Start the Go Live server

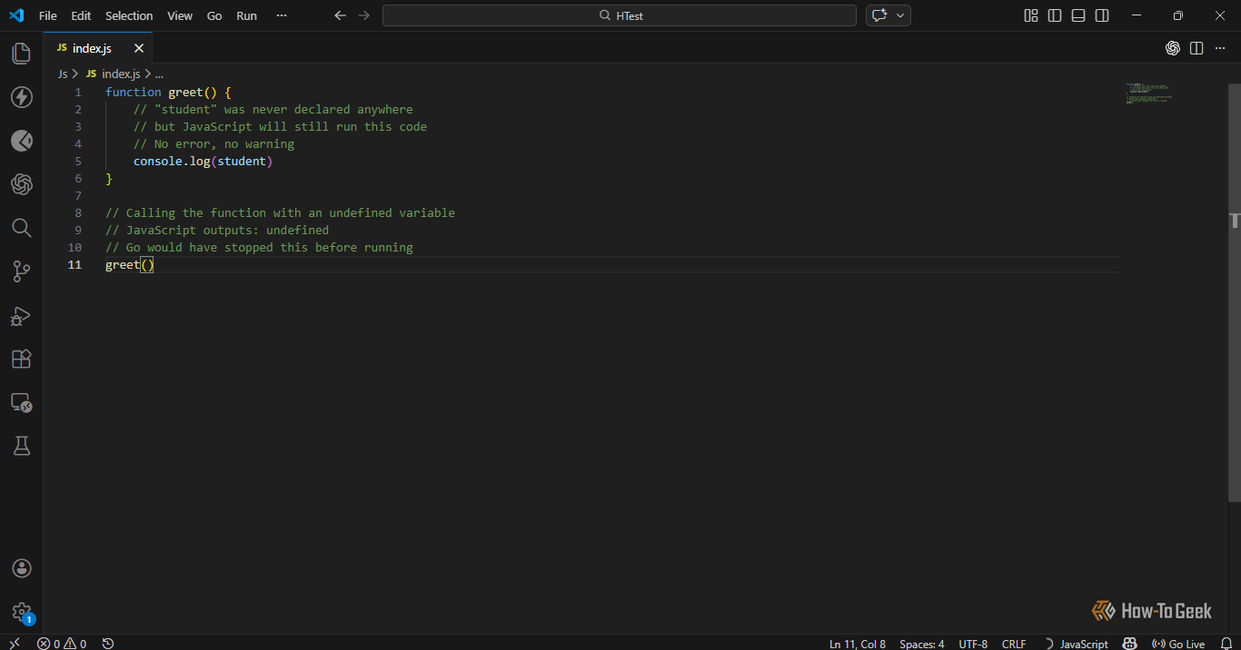click(1178, 644)
